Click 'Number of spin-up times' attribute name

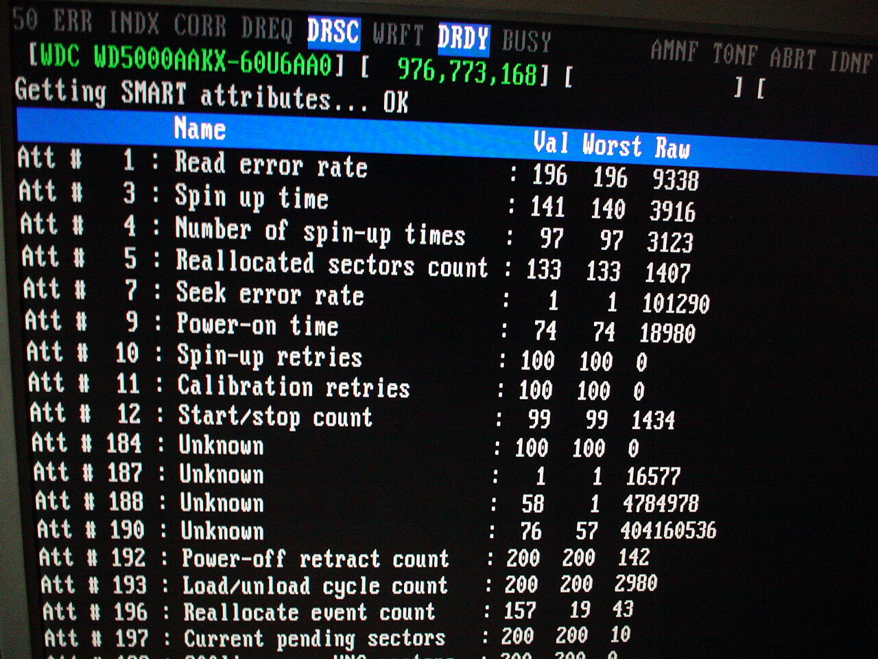click(x=320, y=231)
